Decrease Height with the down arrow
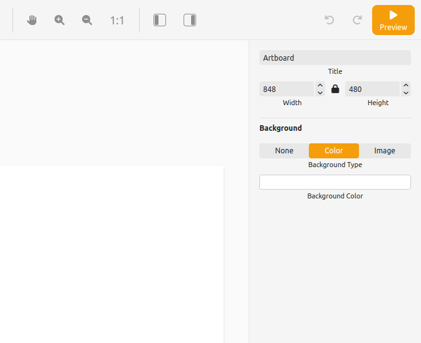The height and width of the screenshot is (343, 421). tap(406, 93)
